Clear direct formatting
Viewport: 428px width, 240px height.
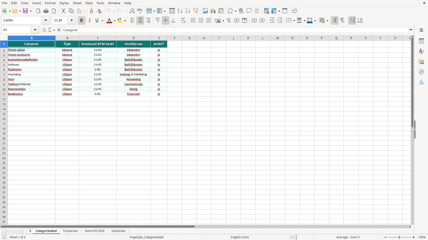point(99,11)
